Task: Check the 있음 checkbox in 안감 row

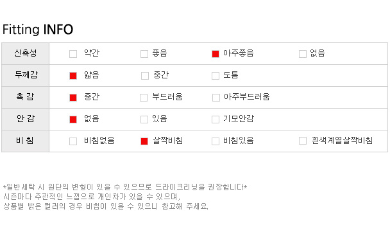Action: coord(144,120)
